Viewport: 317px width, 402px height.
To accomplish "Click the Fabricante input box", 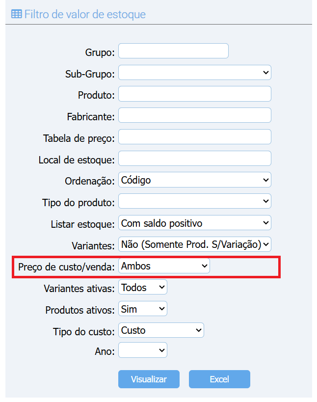I will pyautogui.click(x=194, y=115).
